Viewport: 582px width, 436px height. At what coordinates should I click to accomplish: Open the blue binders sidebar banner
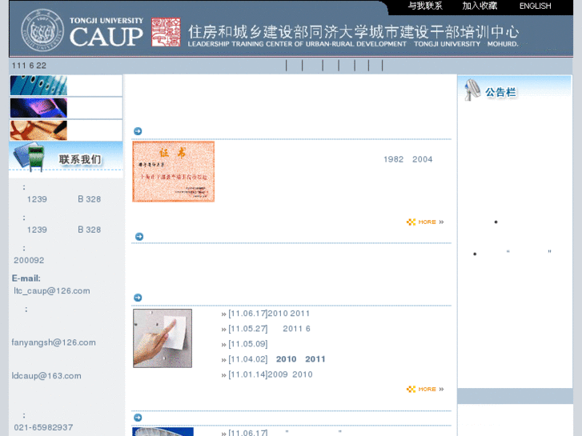(x=38, y=86)
